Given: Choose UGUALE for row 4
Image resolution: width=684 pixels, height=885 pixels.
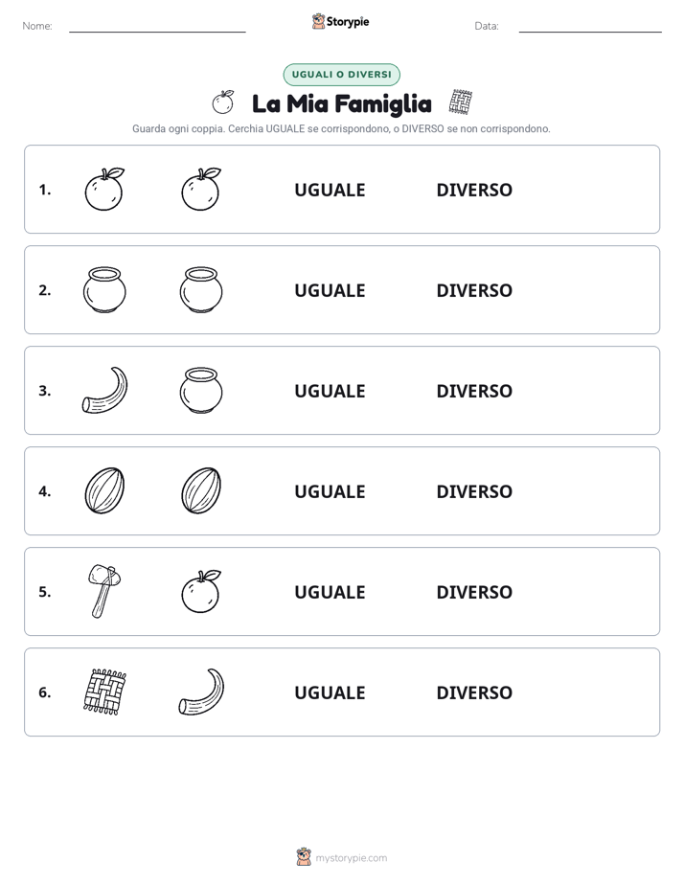Looking at the screenshot, I should [330, 491].
